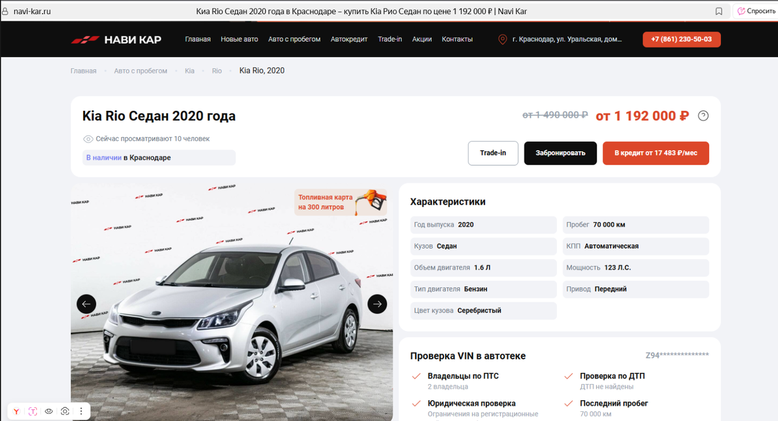Click the Забронировать button

560,153
